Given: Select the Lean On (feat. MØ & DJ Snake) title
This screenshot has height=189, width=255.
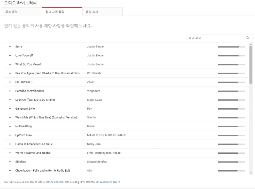Looking at the screenshot, I should pos(35,100).
